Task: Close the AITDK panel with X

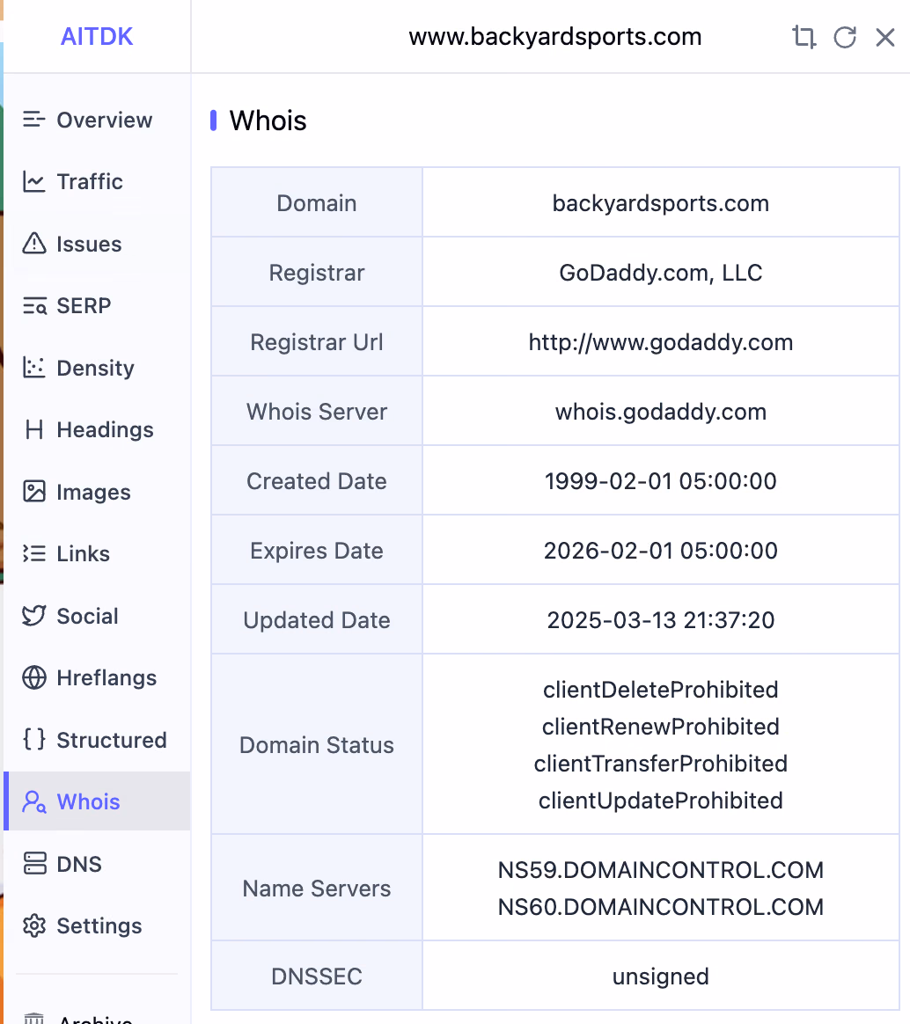Action: [885, 37]
